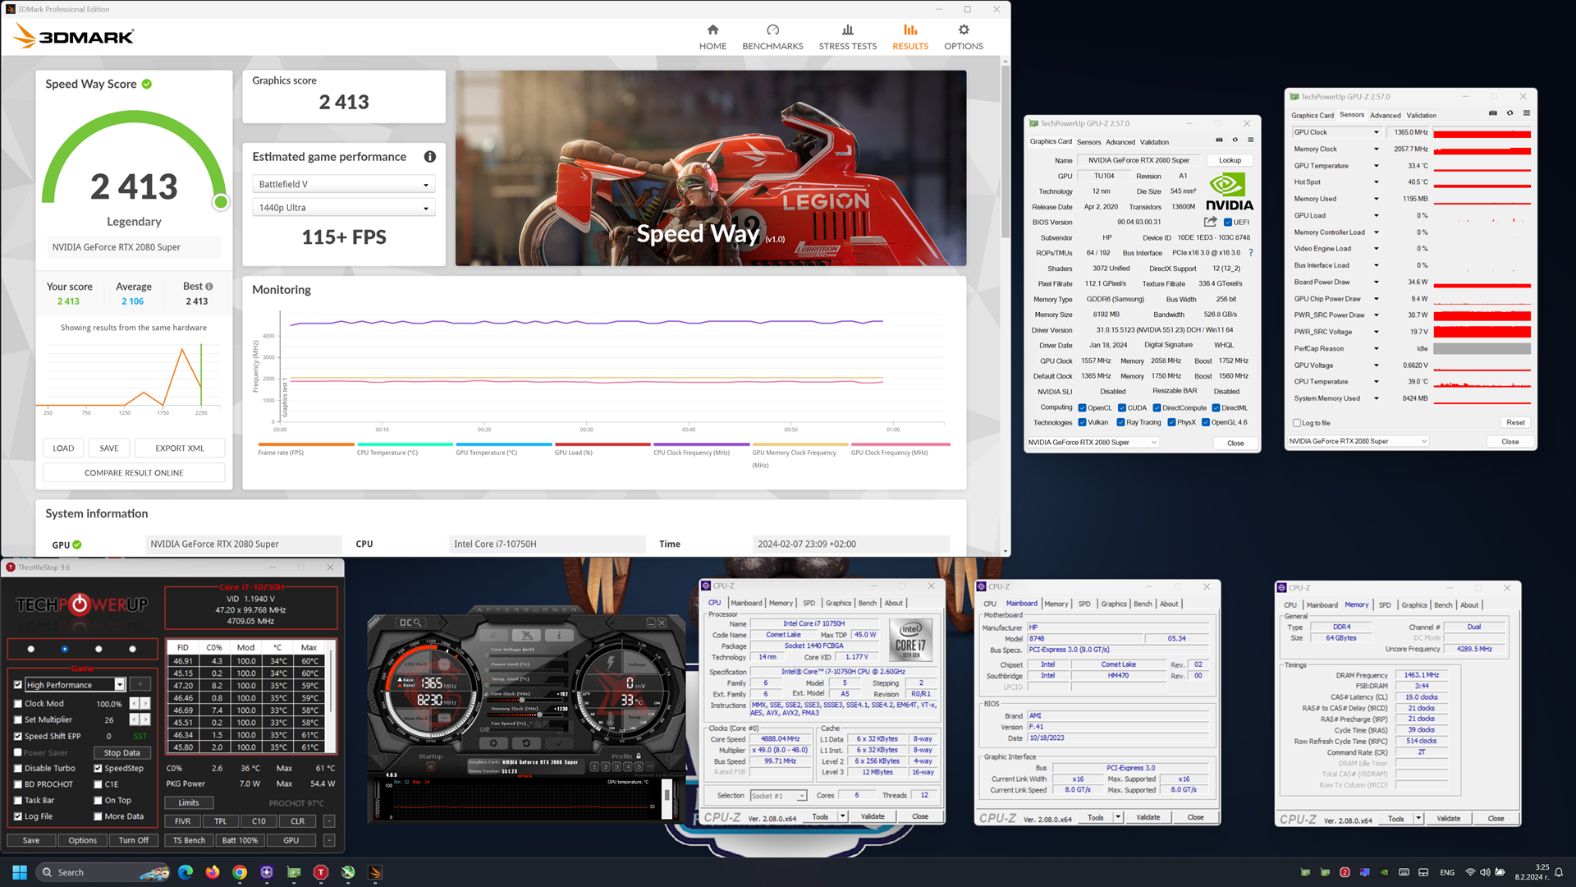Click the info icon beside Estimated game performance
This screenshot has width=1576, height=887.
pos(429,157)
